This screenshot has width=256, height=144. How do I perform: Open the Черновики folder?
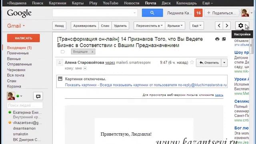(x=16, y=70)
